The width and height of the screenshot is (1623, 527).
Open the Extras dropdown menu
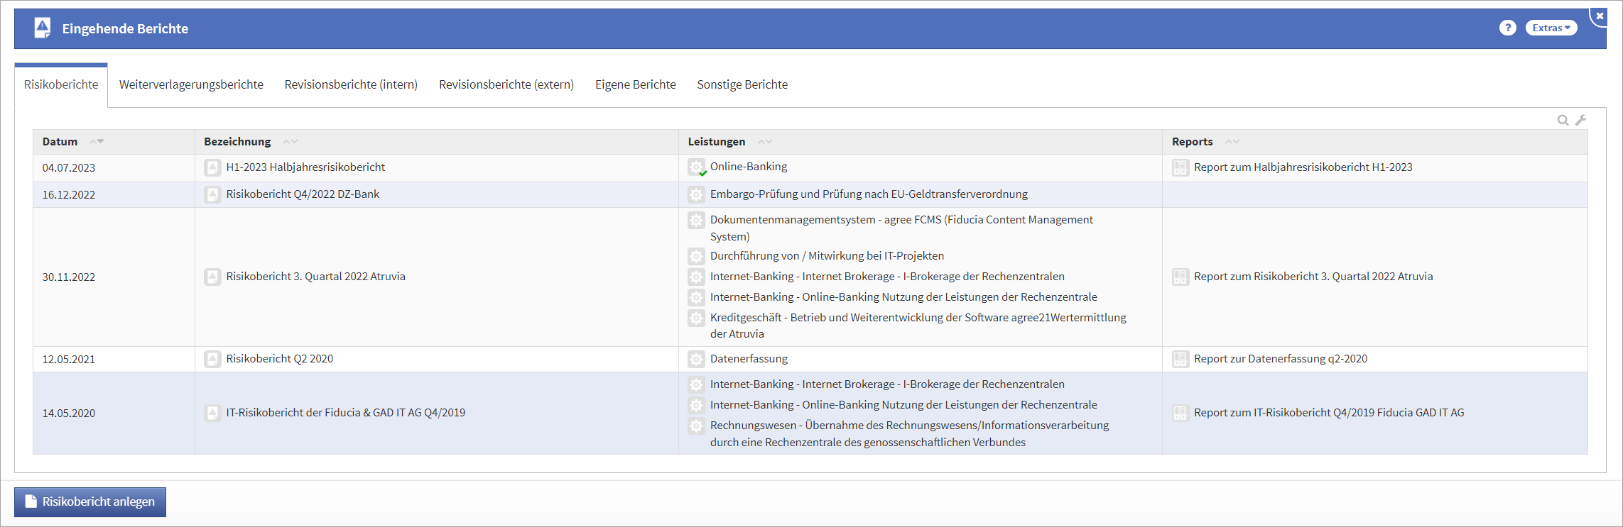(x=1551, y=28)
